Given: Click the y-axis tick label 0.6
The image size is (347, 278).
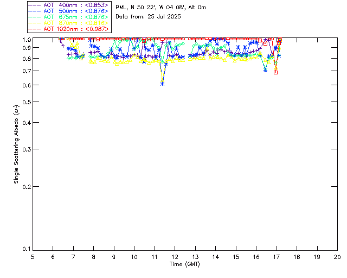Looking at the screenshot, I should (x=27, y=85).
